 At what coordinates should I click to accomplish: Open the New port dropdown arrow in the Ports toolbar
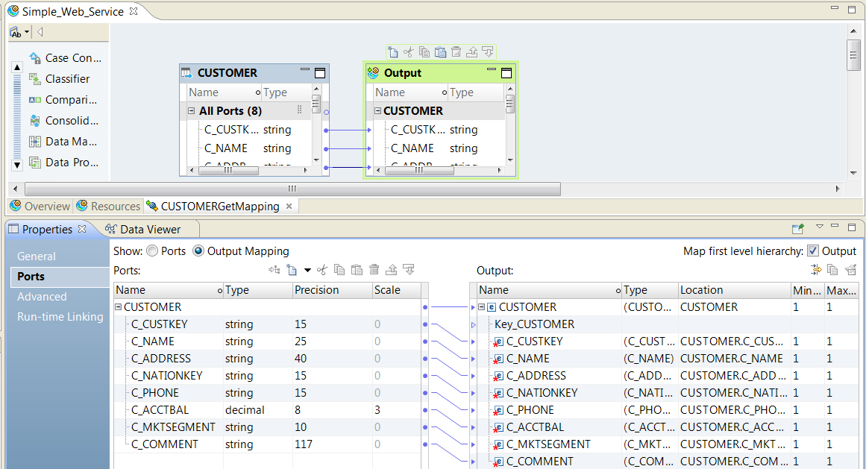coord(307,270)
